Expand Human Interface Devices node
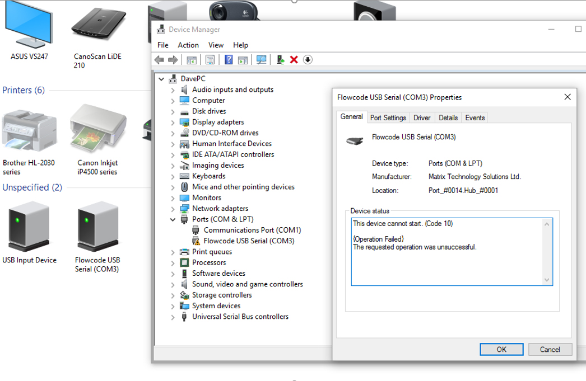The width and height of the screenshot is (586, 381). click(173, 144)
